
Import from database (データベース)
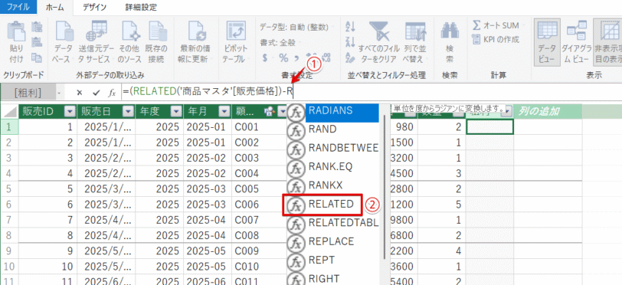coord(63,41)
